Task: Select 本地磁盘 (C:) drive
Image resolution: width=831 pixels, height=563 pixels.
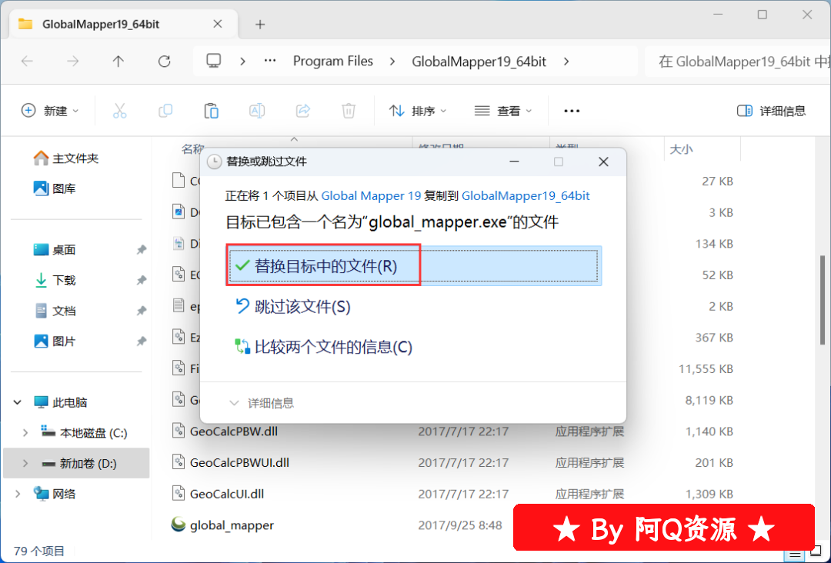Action: pos(85,433)
